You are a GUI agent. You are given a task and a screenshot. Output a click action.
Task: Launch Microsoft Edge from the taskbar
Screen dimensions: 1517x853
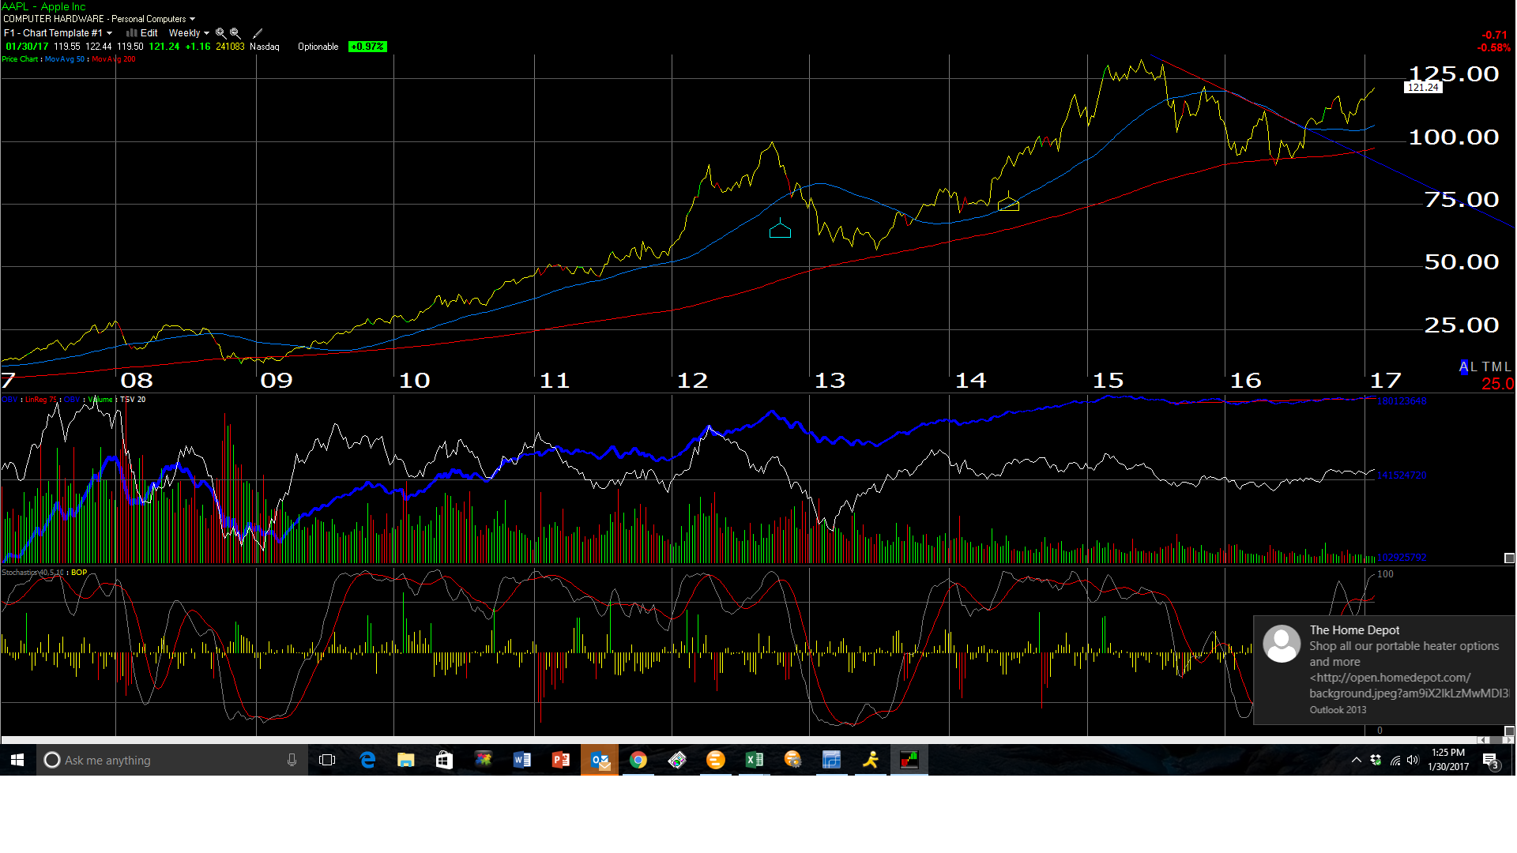point(367,760)
